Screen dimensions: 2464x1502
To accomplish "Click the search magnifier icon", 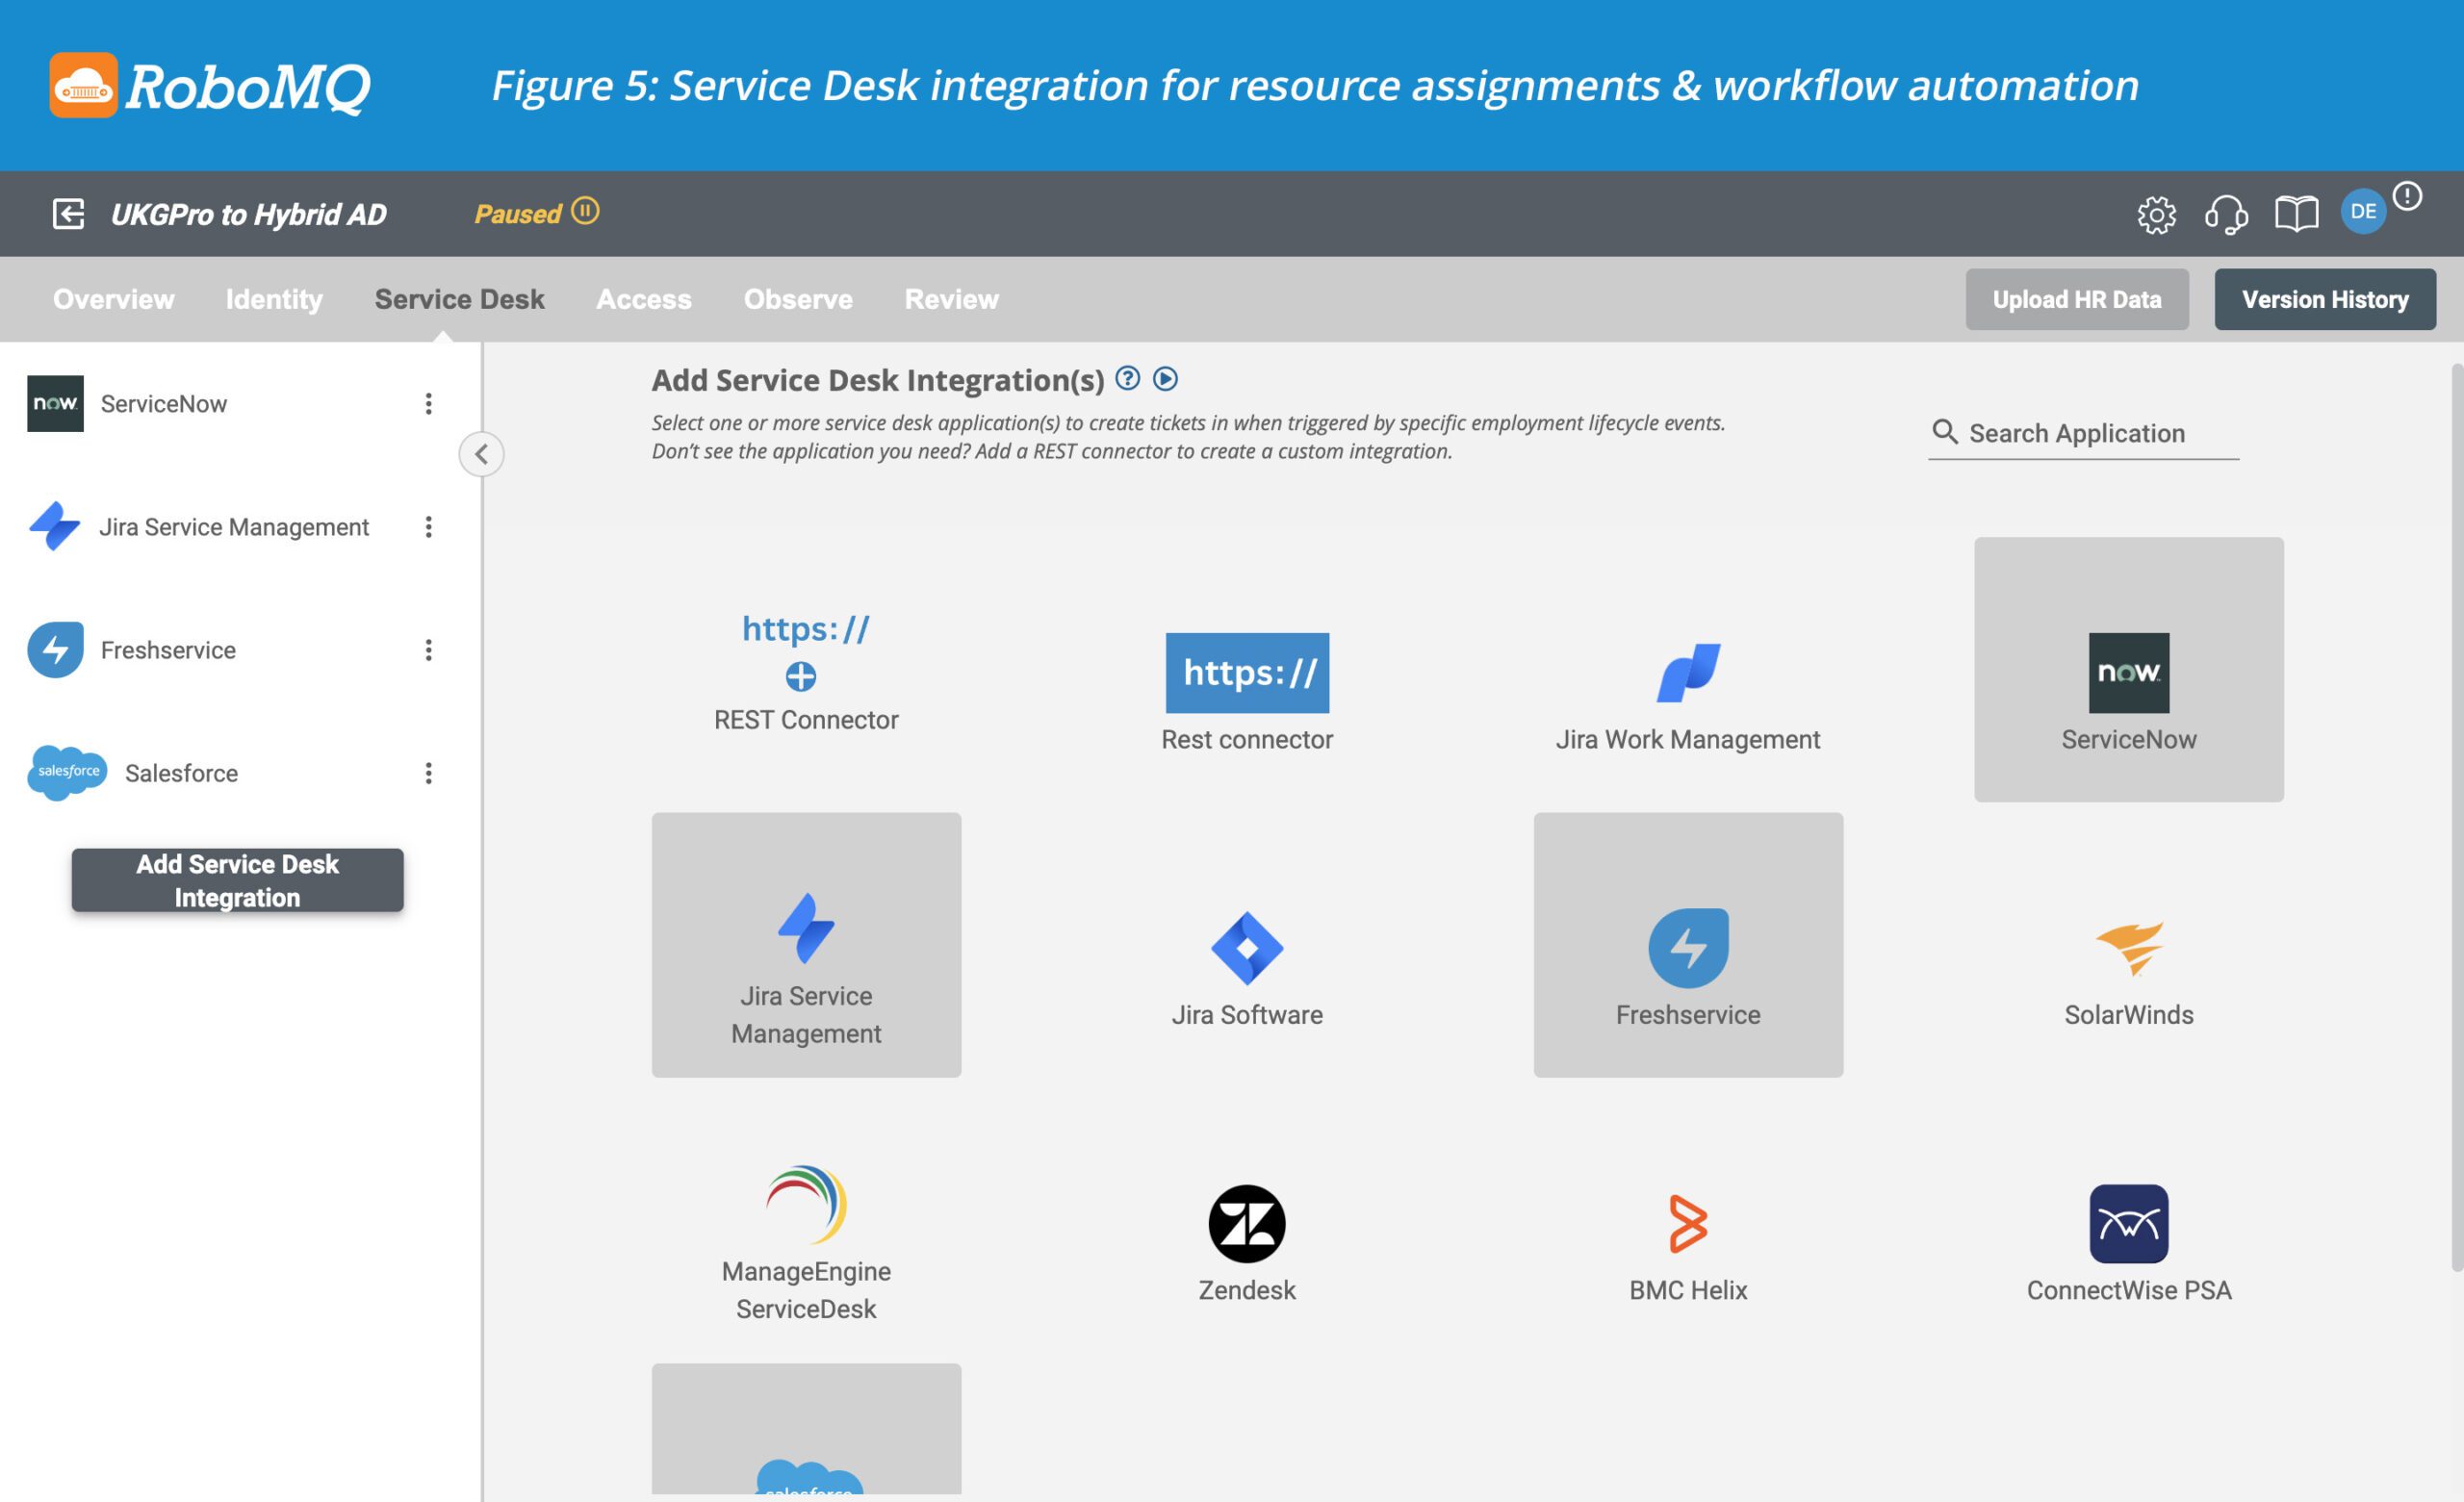I will coord(1944,431).
